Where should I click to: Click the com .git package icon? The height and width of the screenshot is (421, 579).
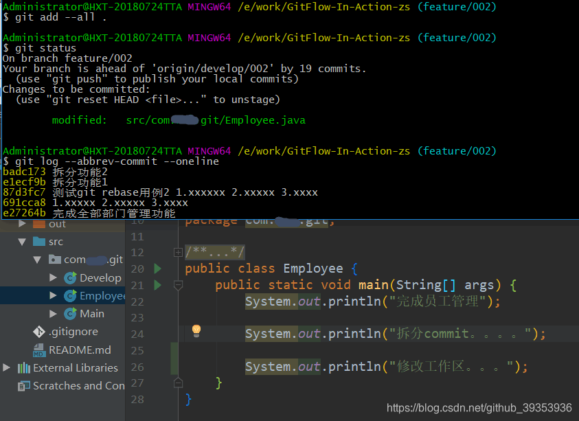tap(55, 259)
